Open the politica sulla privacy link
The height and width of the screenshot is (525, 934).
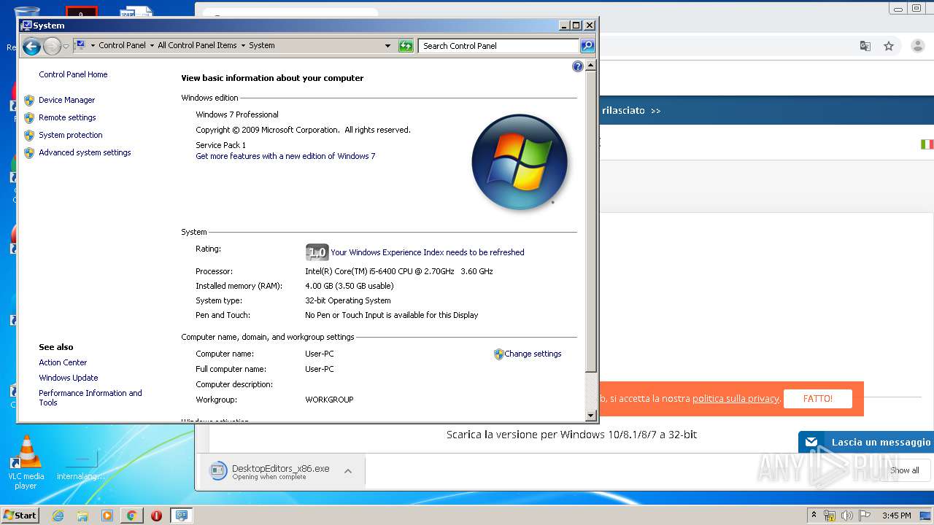click(736, 399)
